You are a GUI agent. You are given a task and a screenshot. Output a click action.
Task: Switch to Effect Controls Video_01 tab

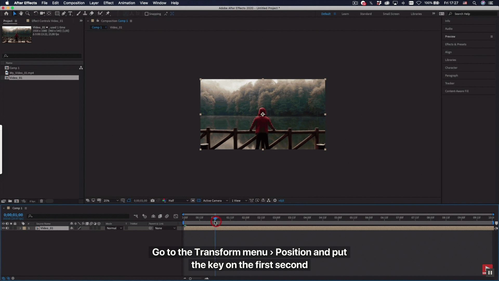click(47, 21)
